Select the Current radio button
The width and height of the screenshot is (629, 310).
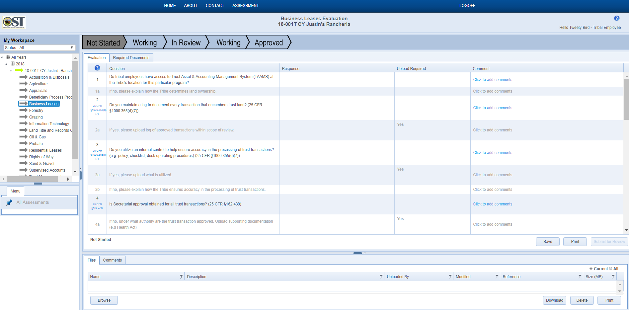tap(591, 269)
